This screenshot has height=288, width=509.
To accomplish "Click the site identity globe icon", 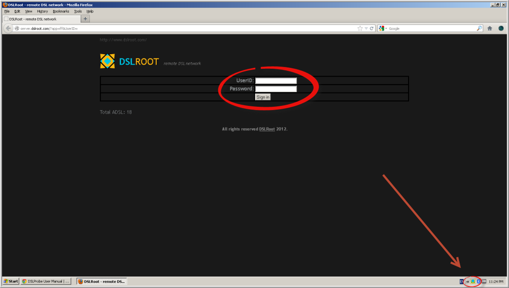I will (x=17, y=28).
